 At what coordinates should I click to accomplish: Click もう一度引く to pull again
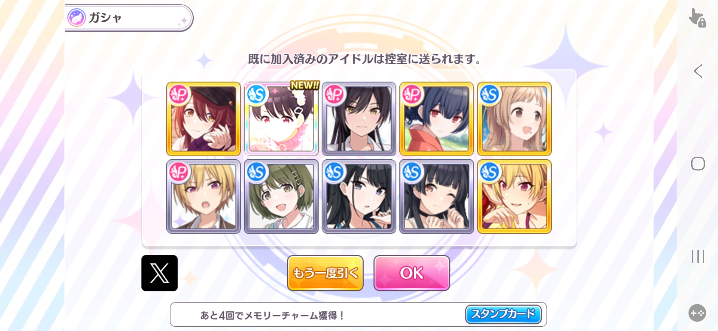click(x=325, y=273)
